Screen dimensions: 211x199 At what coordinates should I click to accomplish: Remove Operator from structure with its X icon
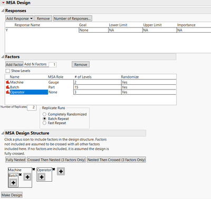point(54,169)
